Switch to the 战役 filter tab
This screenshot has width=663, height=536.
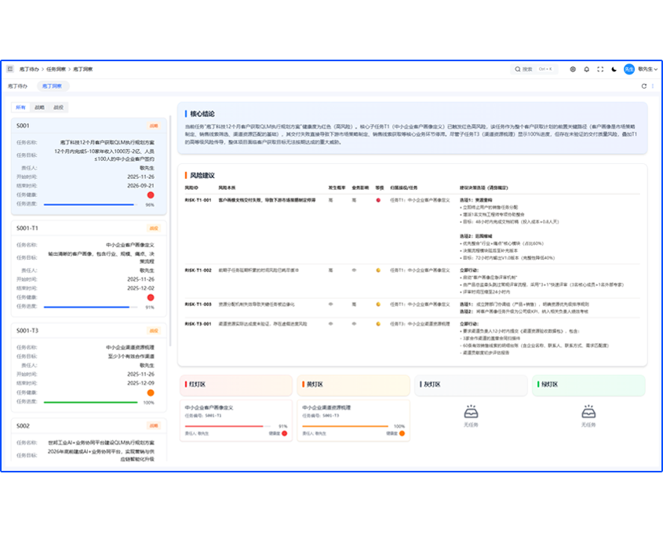tap(59, 108)
